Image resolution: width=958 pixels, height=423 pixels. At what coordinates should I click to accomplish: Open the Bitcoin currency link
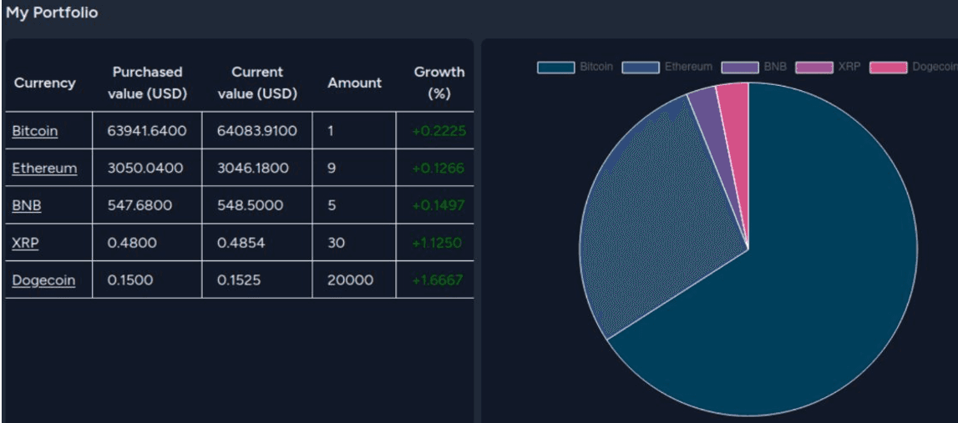pyautogui.click(x=35, y=131)
